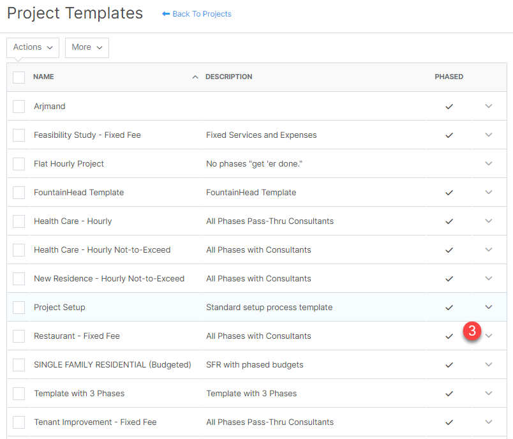Image resolution: width=513 pixels, height=439 pixels.
Task: Open the Feasibility Study - Fixed Fee template
Action: coord(87,135)
